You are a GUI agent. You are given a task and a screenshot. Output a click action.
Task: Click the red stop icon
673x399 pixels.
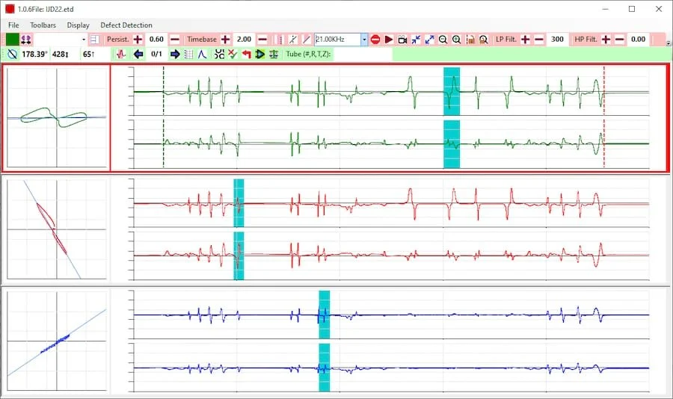(x=375, y=40)
